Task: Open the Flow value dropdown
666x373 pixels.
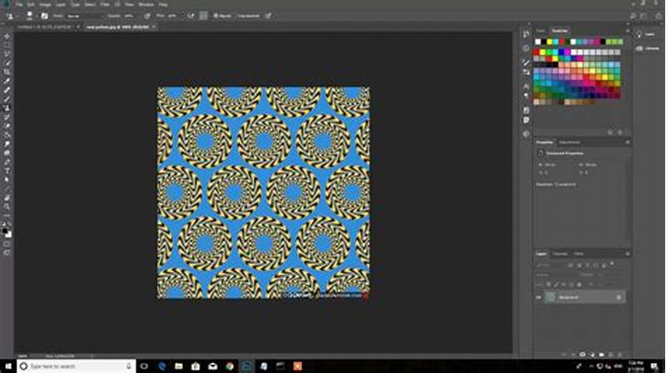Action: (x=172, y=16)
